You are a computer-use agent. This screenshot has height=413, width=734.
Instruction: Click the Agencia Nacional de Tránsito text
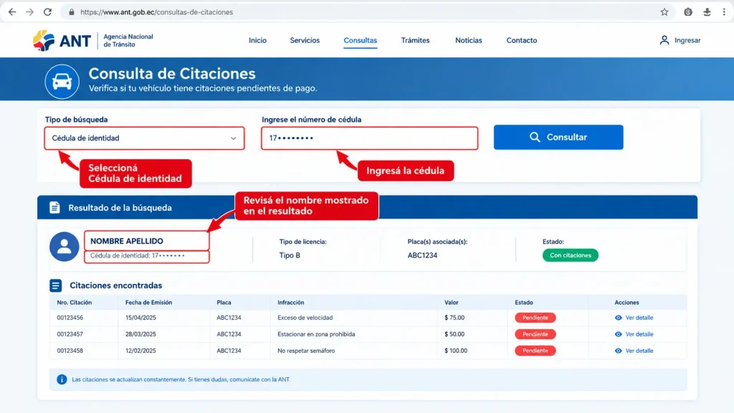click(128, 40)
